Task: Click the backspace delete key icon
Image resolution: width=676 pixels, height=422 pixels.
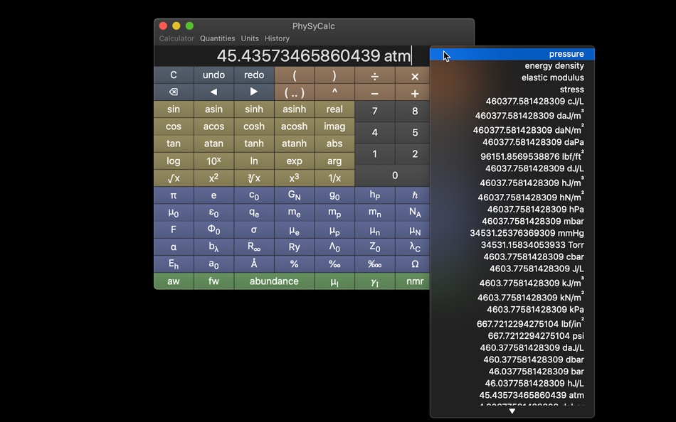Action: coord(174,92)
